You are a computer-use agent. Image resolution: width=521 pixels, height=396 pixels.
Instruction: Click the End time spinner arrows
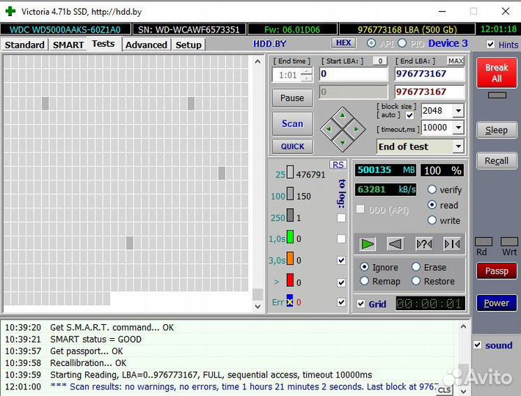click(306, 75)
